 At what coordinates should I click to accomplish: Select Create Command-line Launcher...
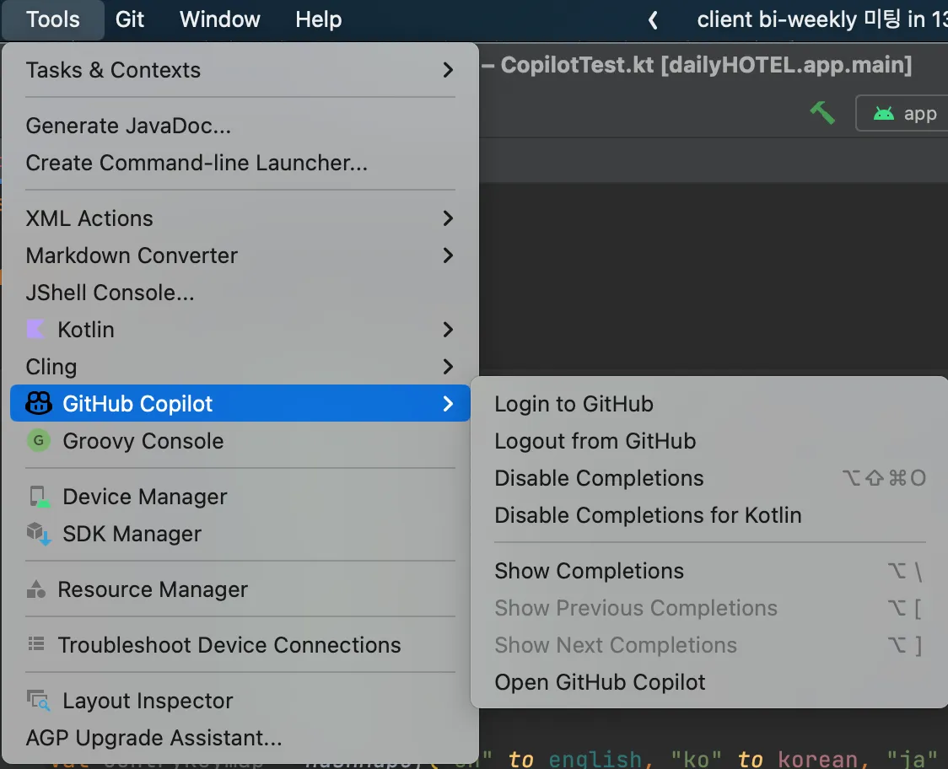pyautogui.click(x=240, y=163)
